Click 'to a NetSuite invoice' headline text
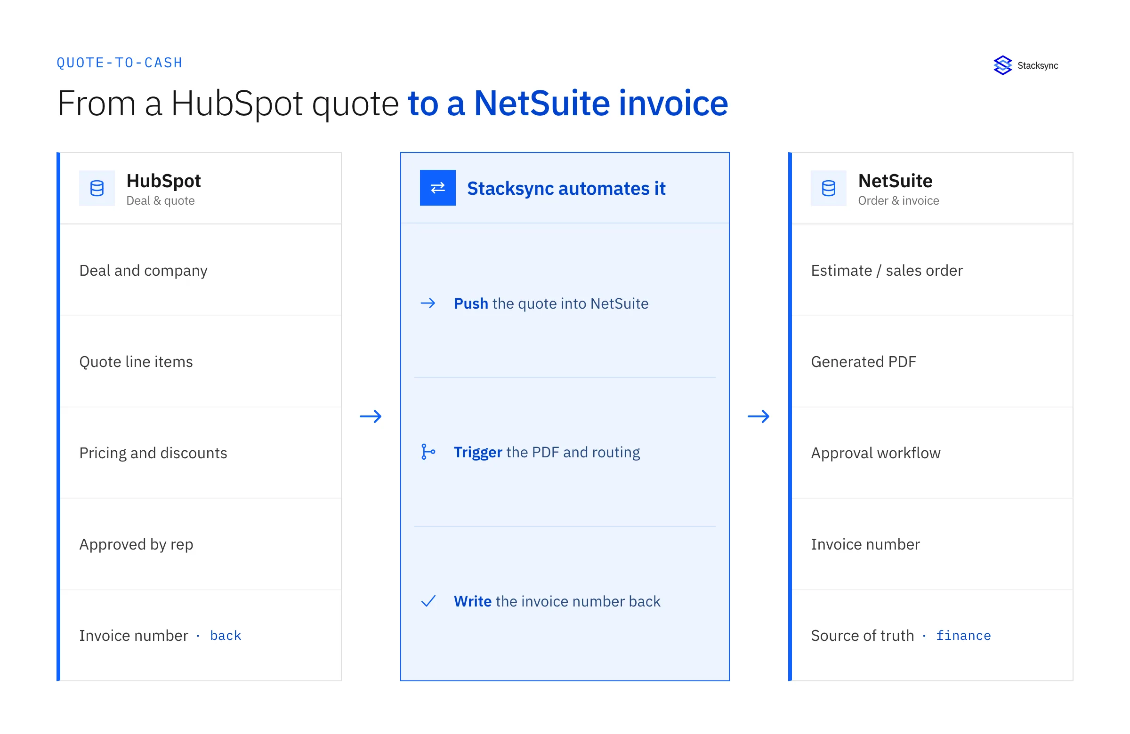This screenshot has height=734, width=1130. [x=568, y=103]
